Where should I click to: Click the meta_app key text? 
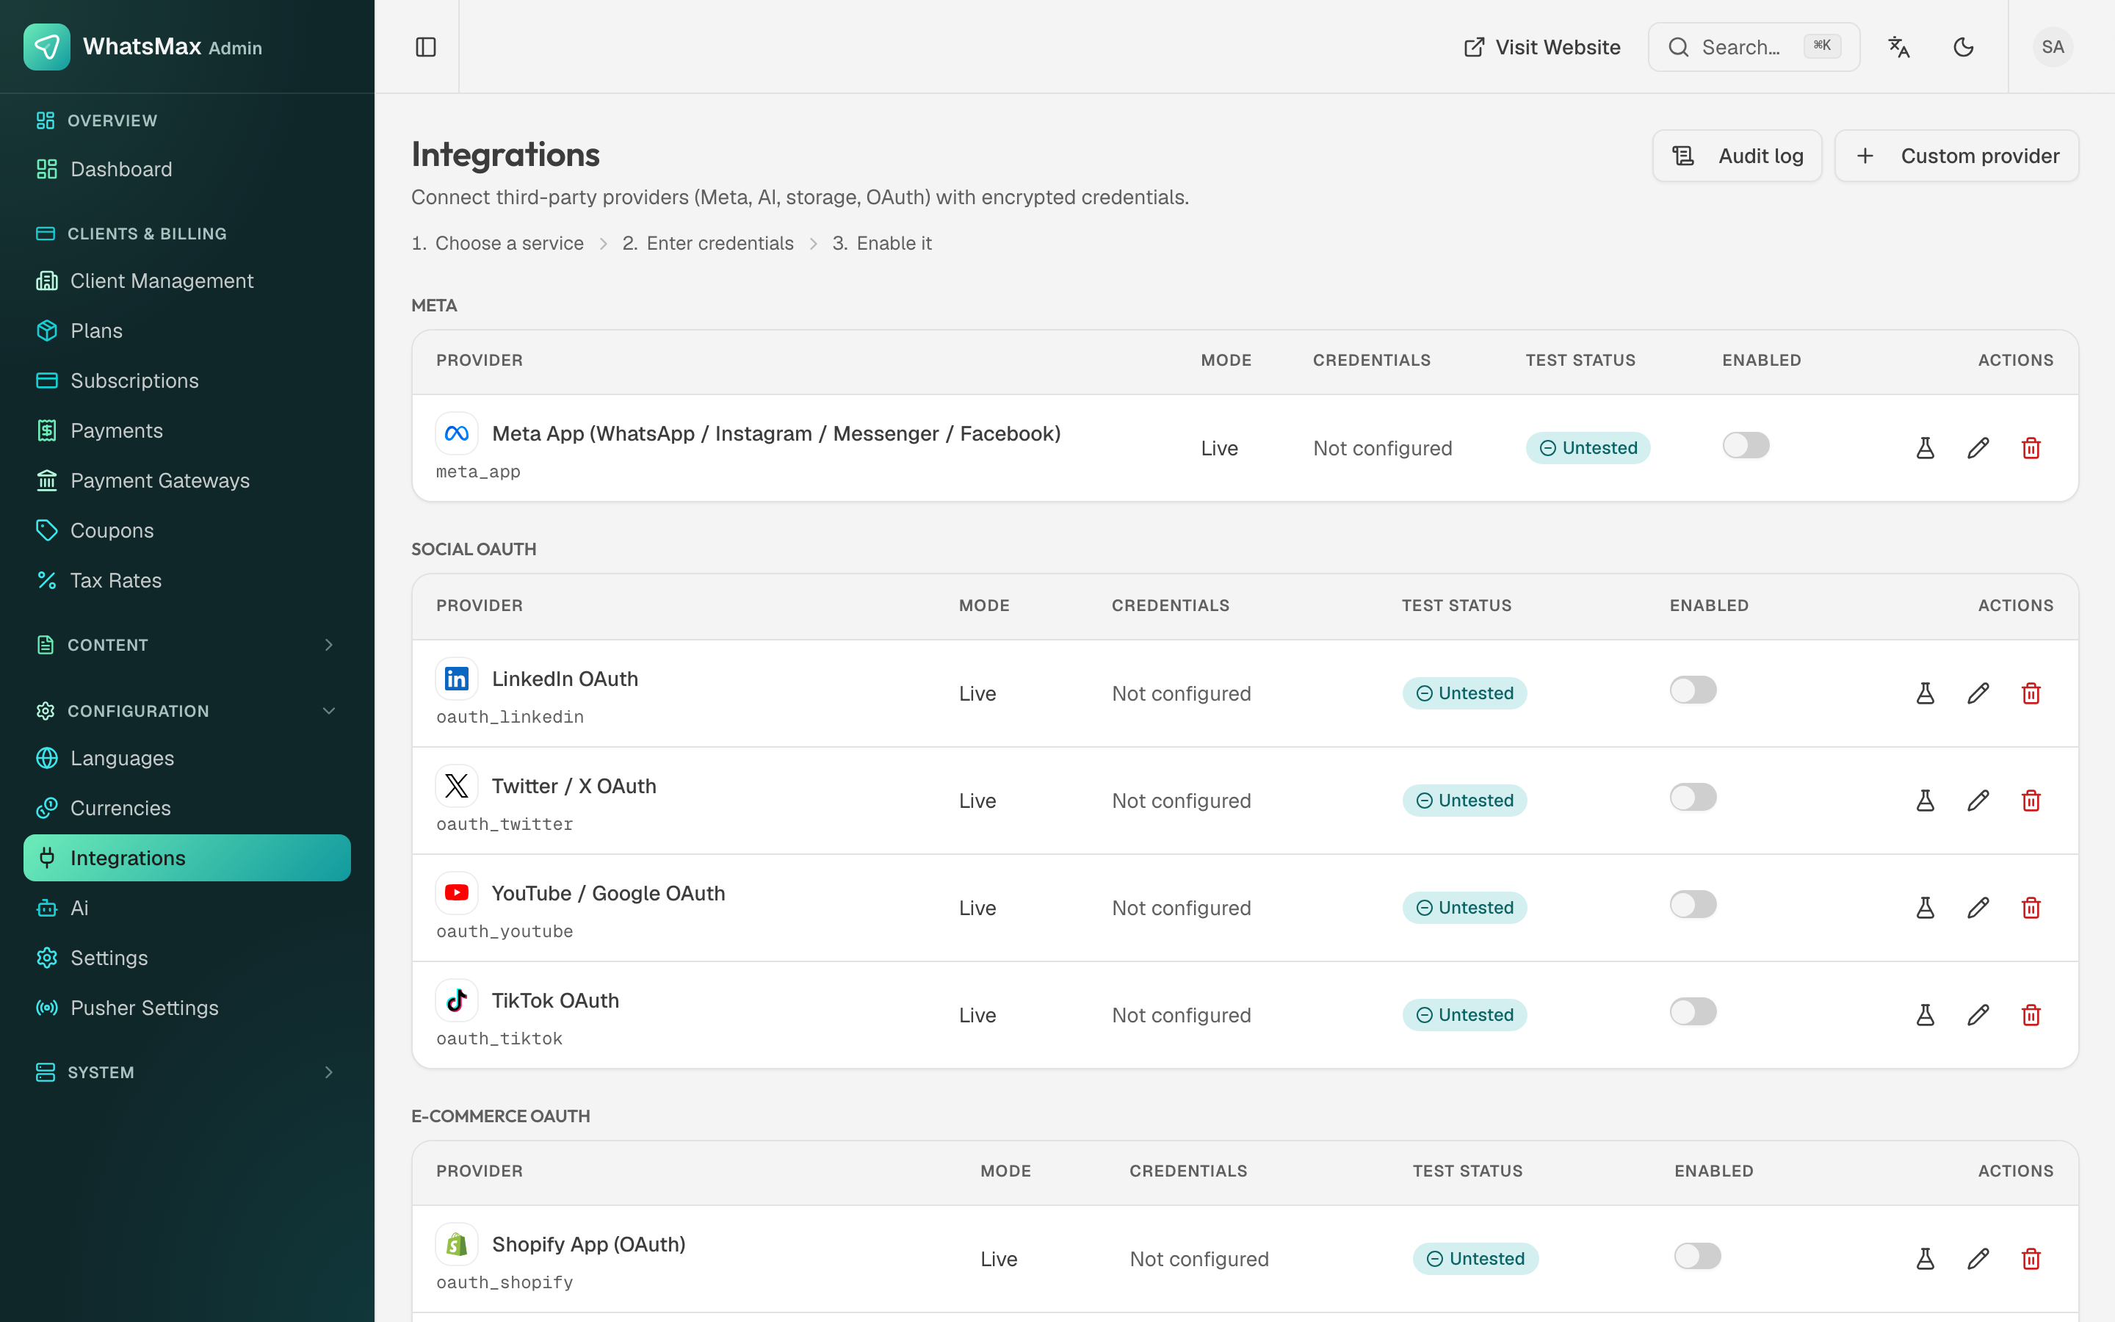(x=478, y=472)
